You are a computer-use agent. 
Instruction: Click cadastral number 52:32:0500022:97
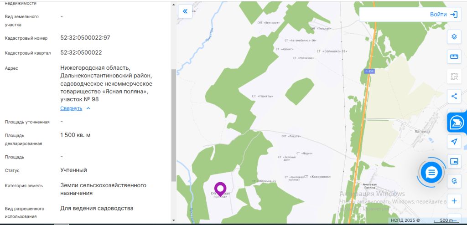pyautogui.click(x=85, y=38)
